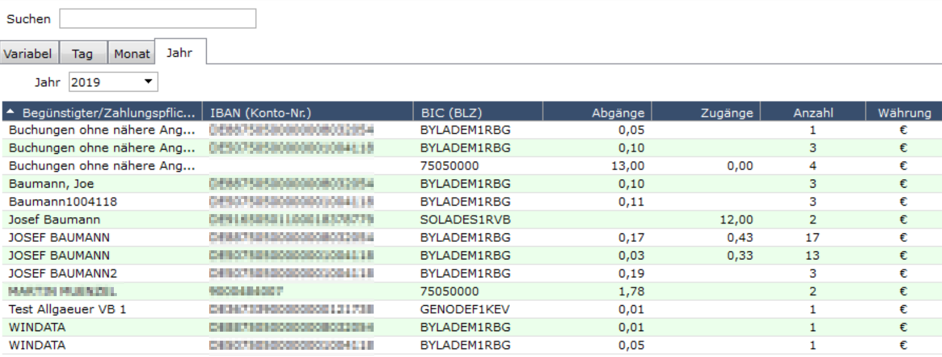Click the Anzahl value "17"
942x357 pixels.
[812, 238]
